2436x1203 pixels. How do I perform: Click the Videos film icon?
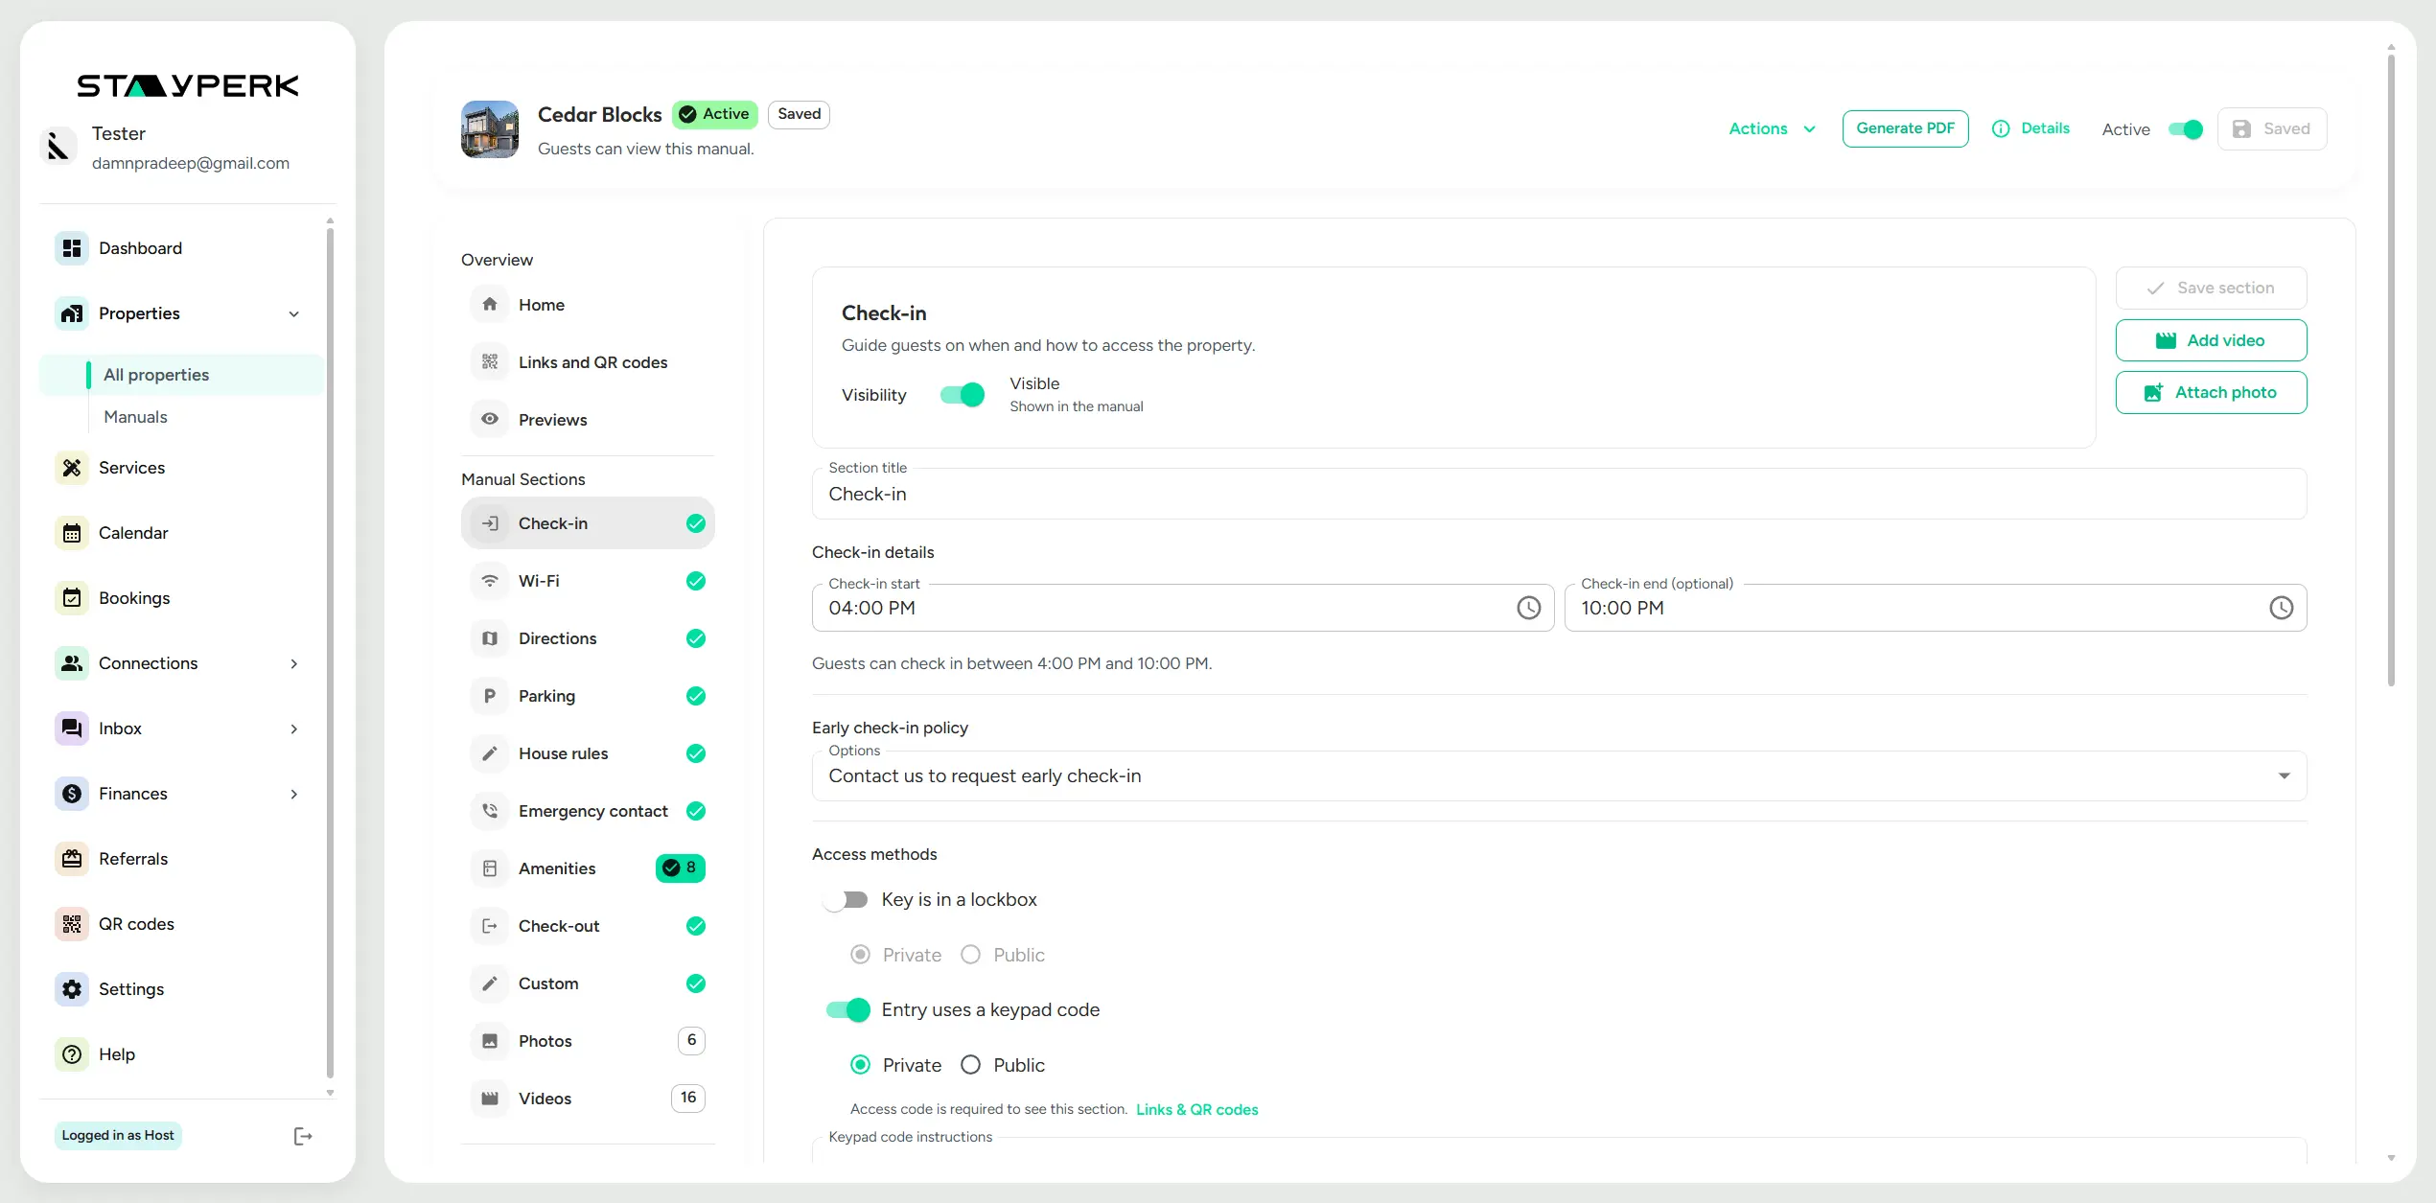[x=490, y=1099]
